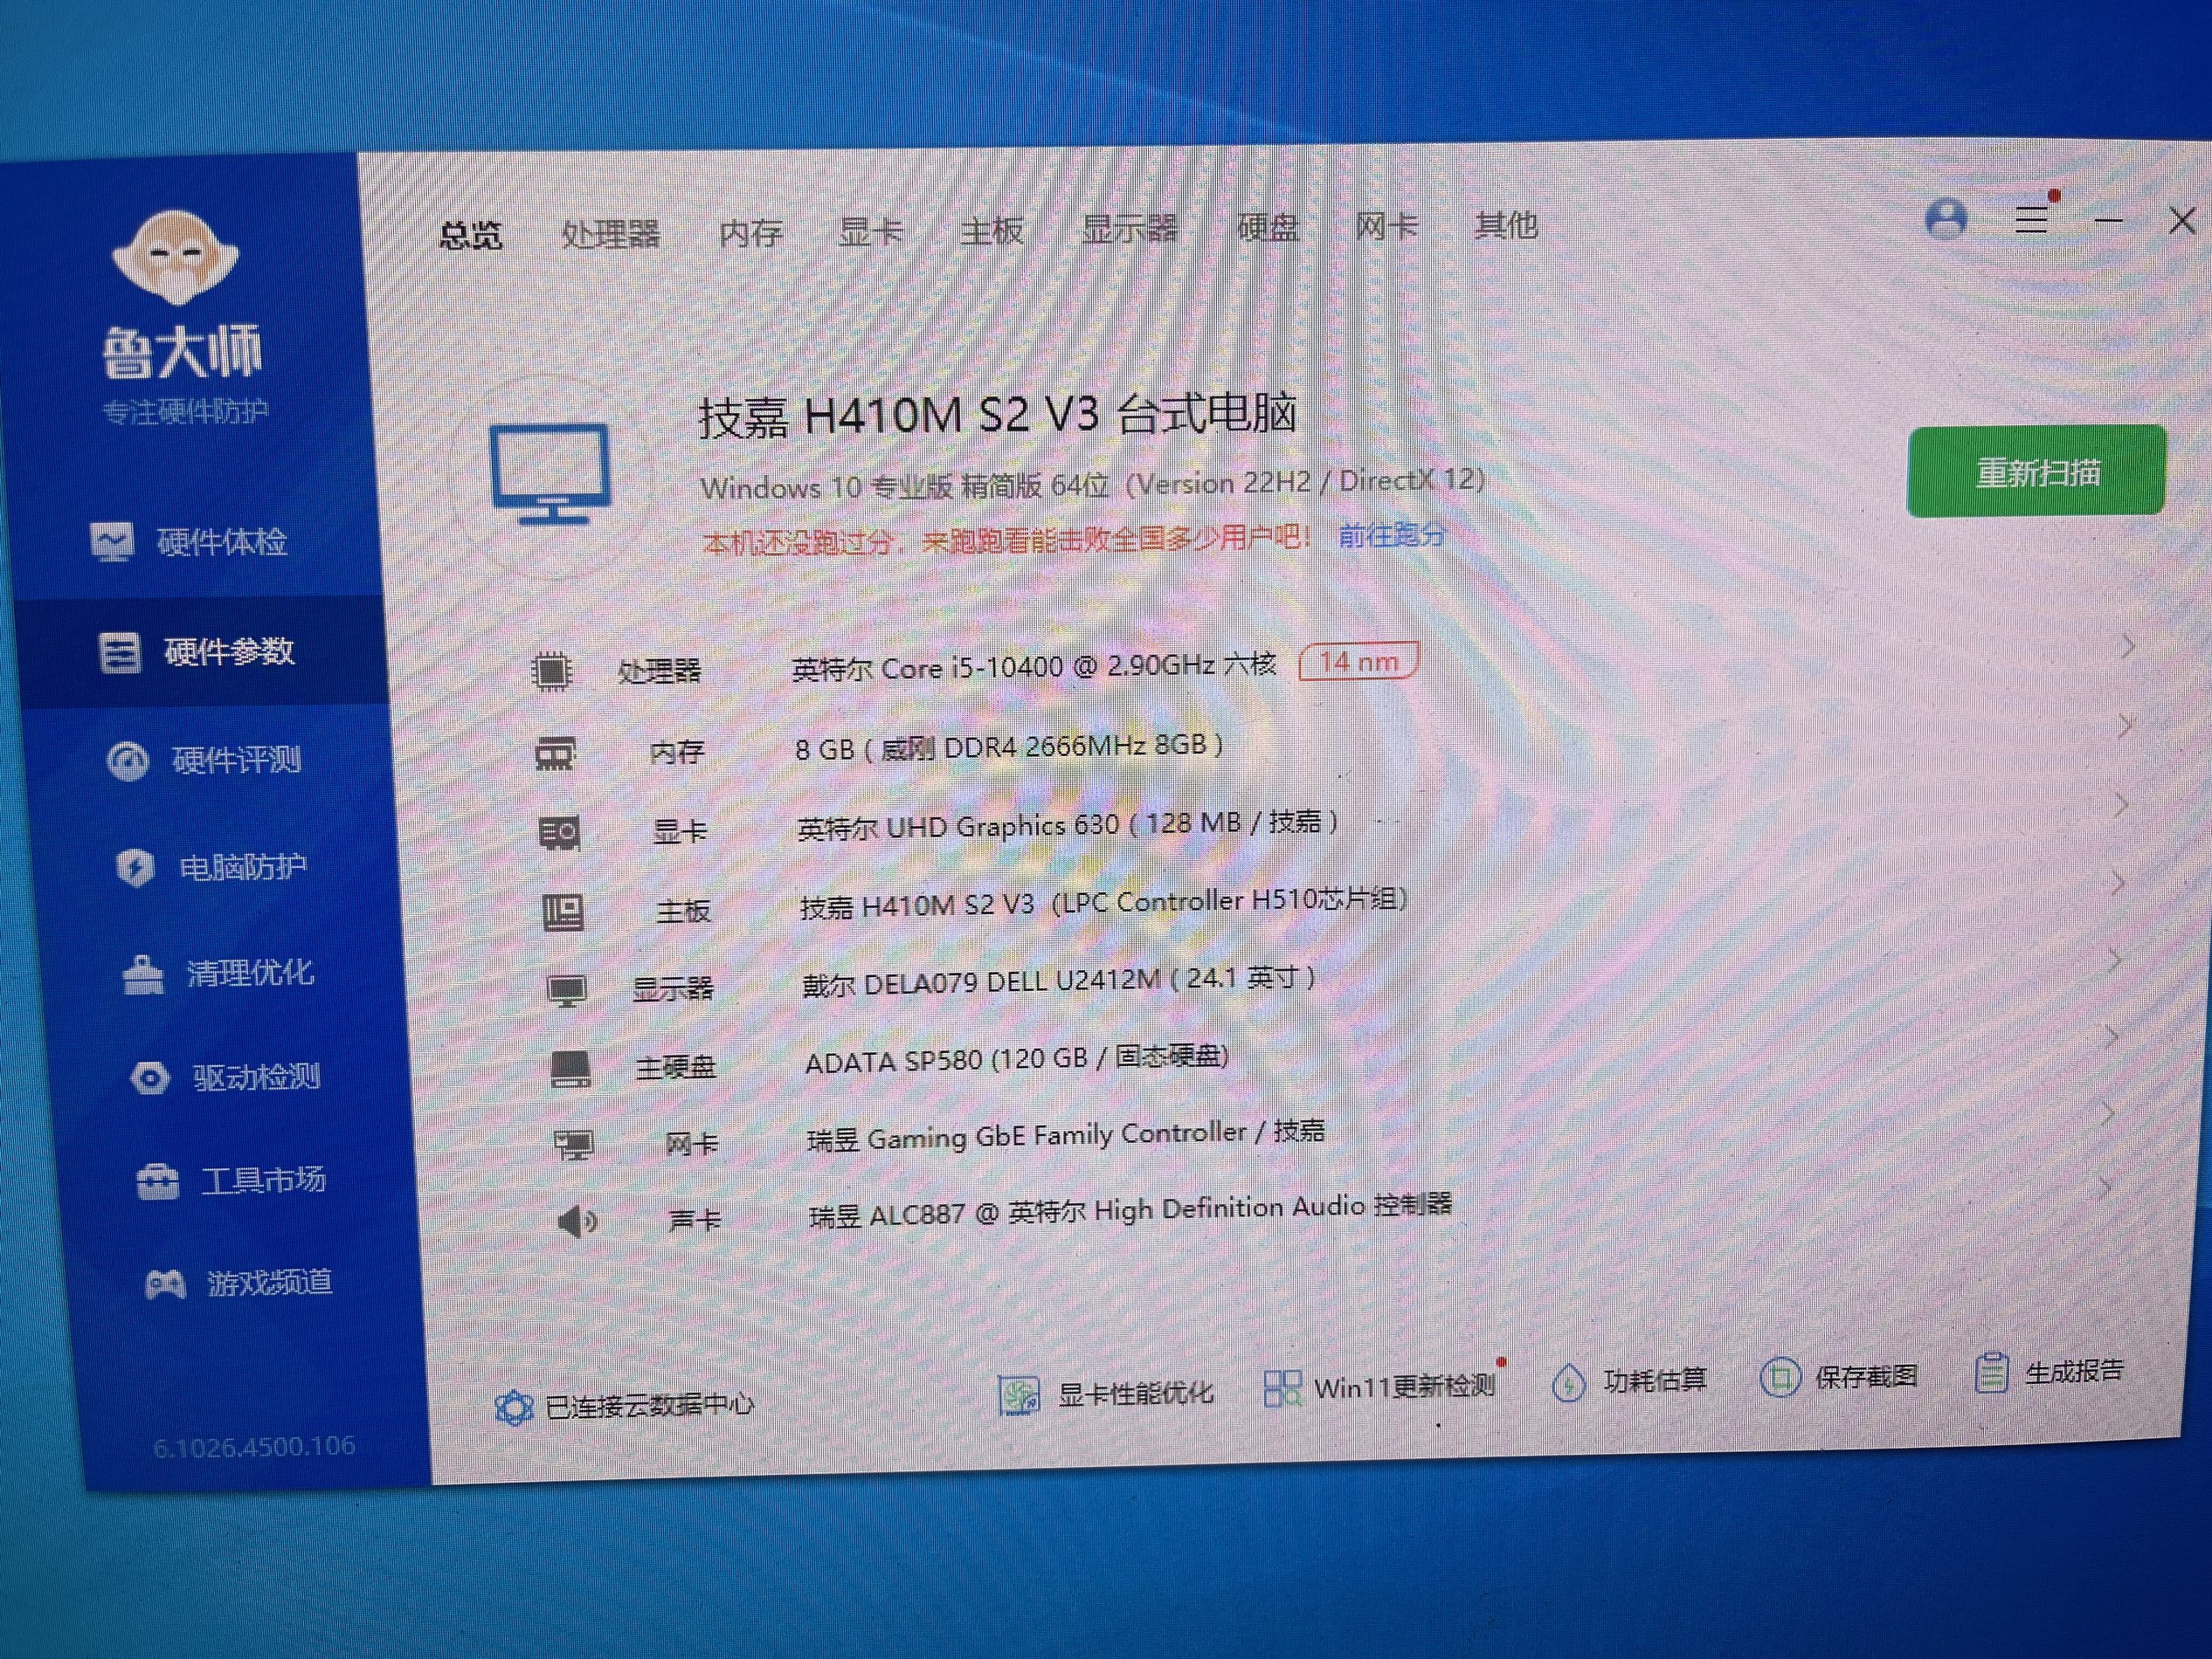This screenshot has height=1659, width=2212.
Task: Expand the sound card row chevron
Action: 2105,1187
